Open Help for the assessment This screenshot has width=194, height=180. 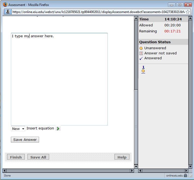click(x=122, y=157)
